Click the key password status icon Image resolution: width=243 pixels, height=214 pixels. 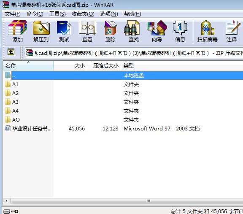[x=15, y=211]
